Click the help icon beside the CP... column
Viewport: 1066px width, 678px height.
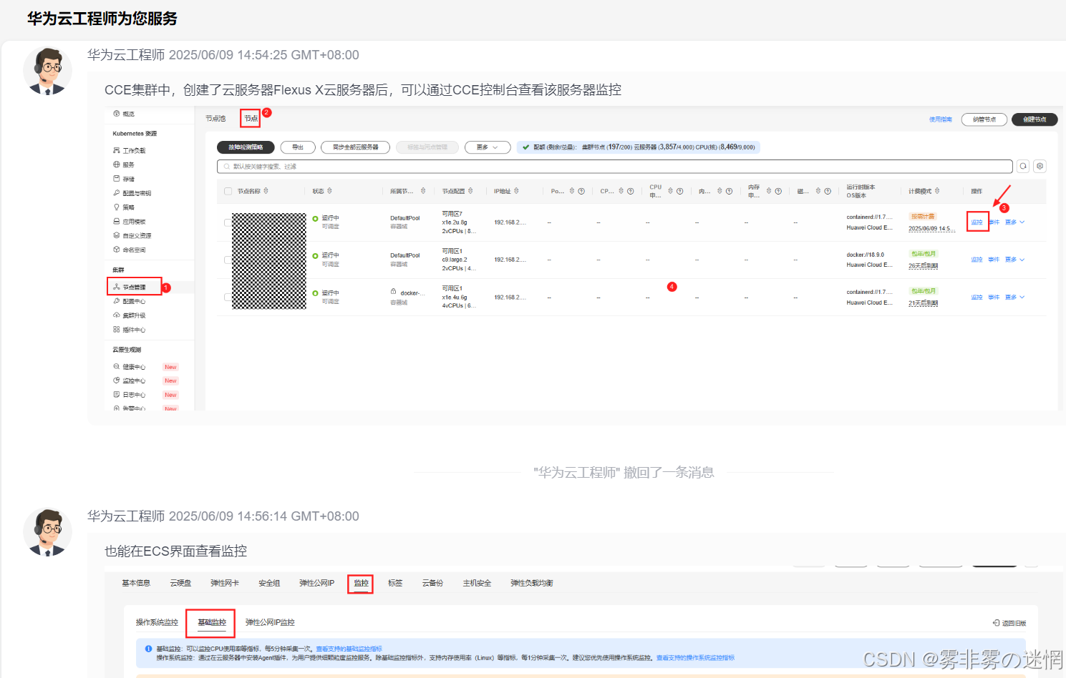click(630, 191)
